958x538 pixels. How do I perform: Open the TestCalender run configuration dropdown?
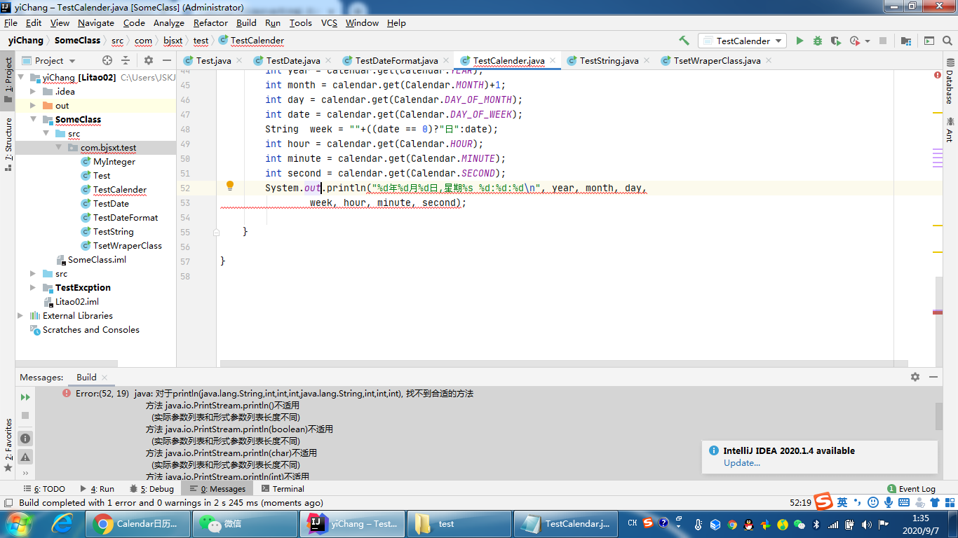pos(742,41)
